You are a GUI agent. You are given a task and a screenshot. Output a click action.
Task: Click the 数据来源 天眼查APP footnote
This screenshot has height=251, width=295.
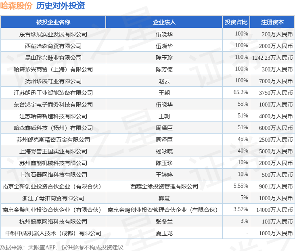pos(61,247)
